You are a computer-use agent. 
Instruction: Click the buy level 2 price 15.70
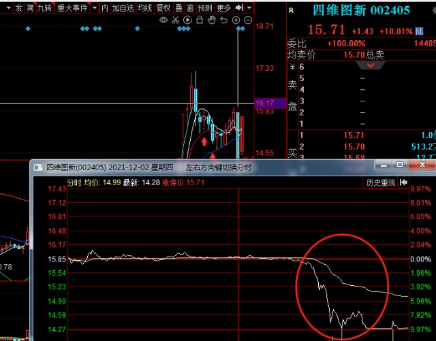(x=354, y=147)
